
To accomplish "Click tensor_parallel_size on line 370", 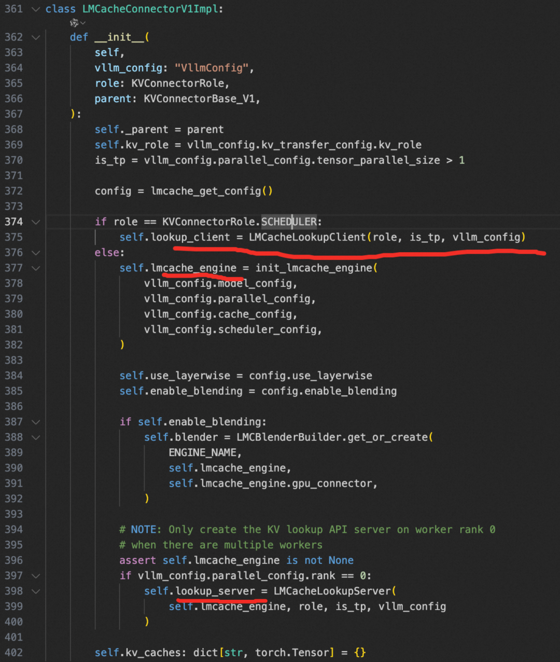I will click(378, 160).
